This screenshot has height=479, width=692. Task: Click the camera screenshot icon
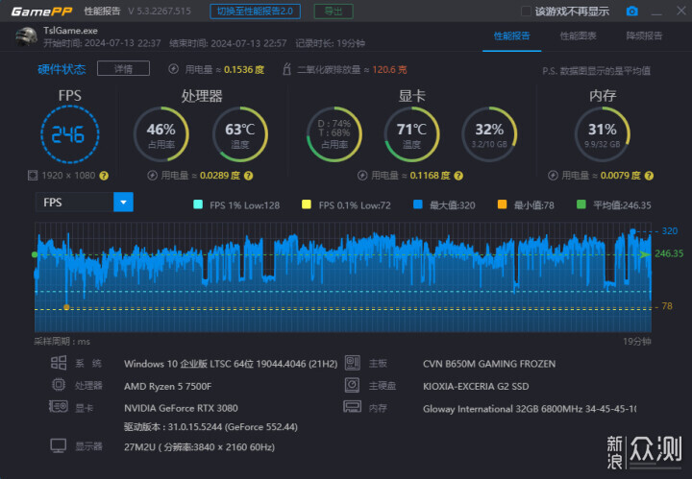click(631, 11)
